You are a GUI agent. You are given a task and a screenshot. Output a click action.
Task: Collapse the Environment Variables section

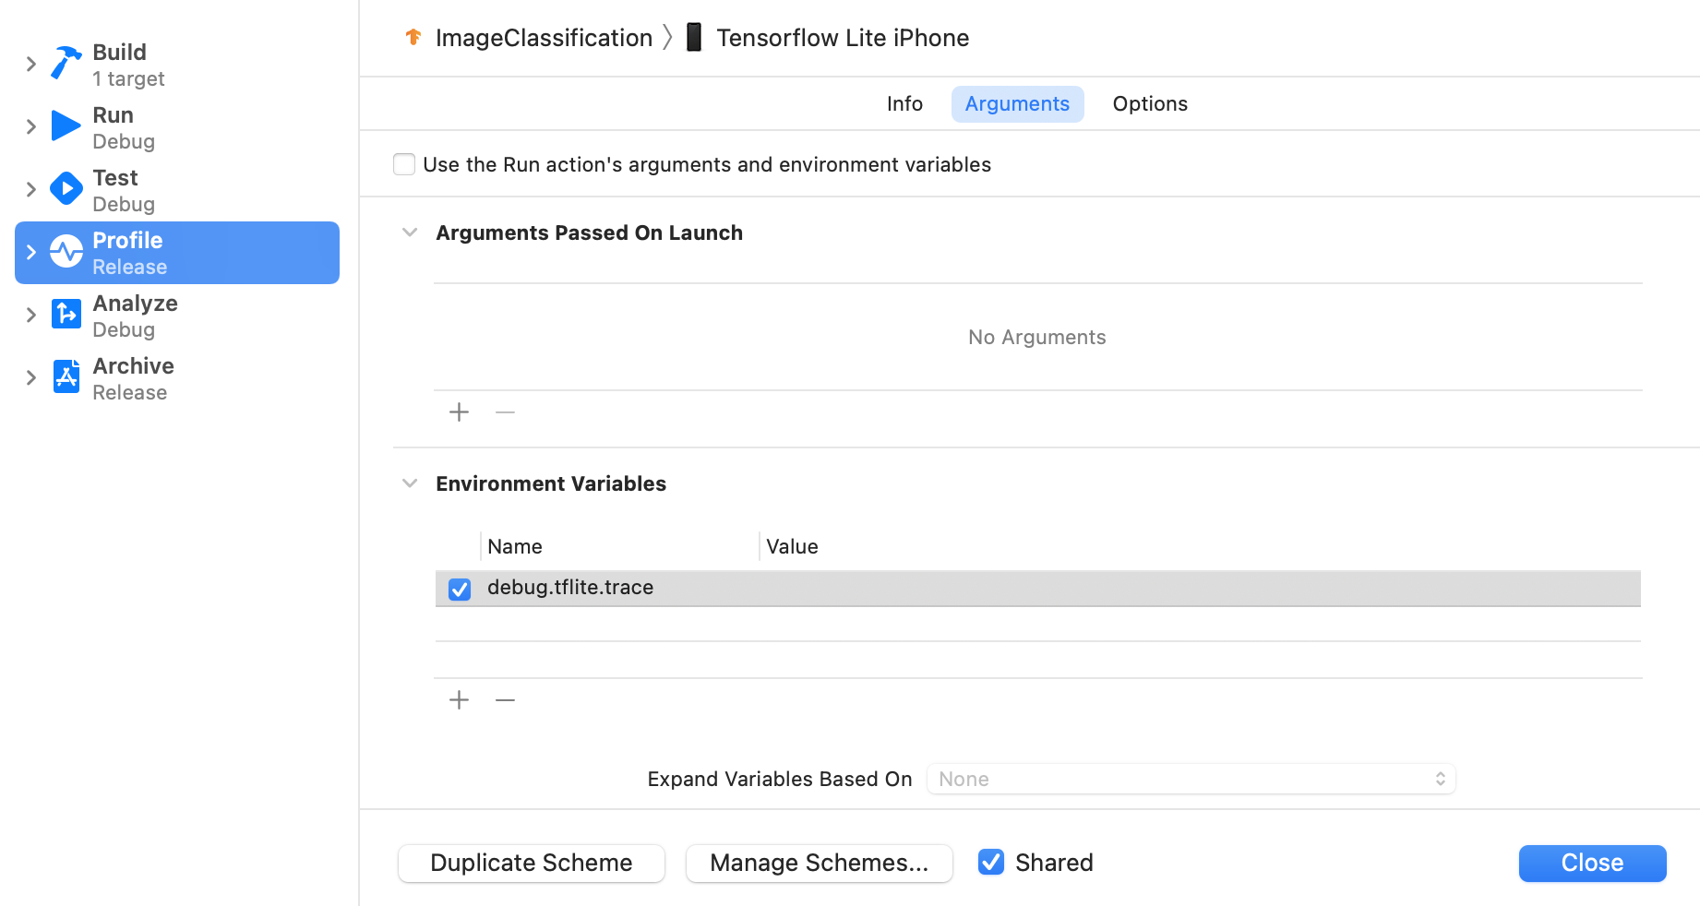[x=410, y=483]
